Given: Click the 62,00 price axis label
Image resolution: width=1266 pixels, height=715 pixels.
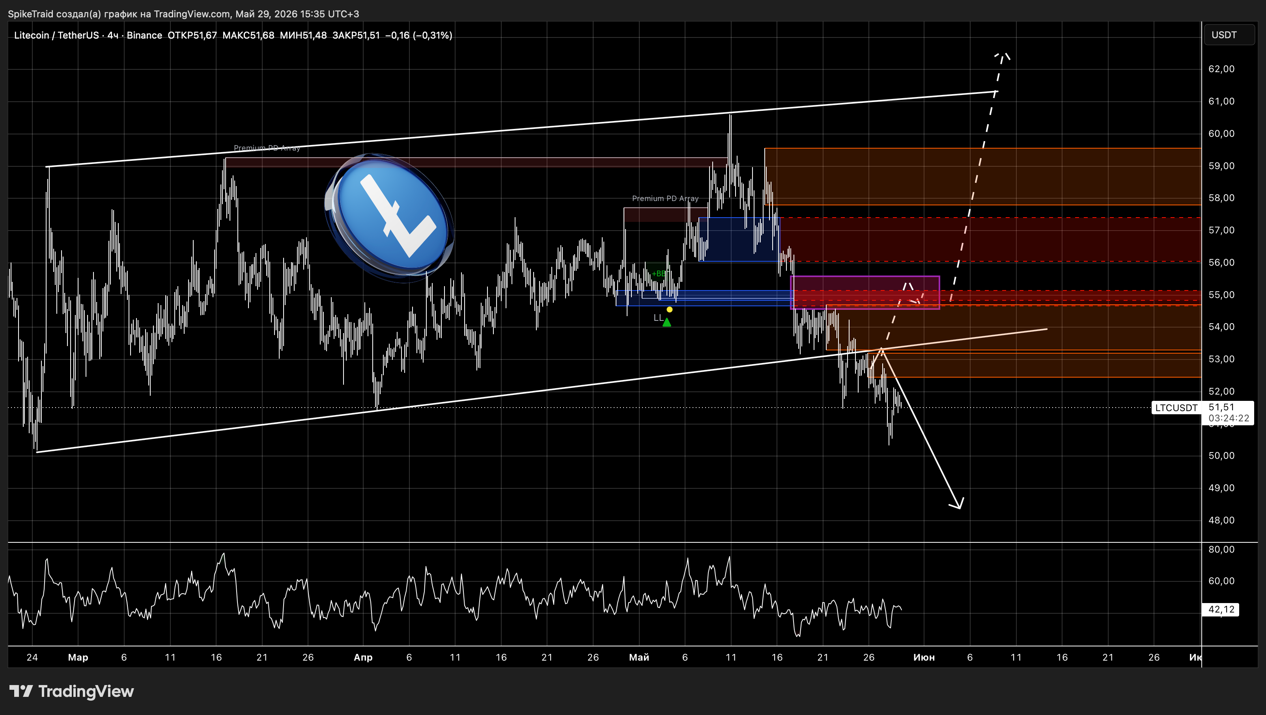Looking at the screenshot, I should 1221,69.
